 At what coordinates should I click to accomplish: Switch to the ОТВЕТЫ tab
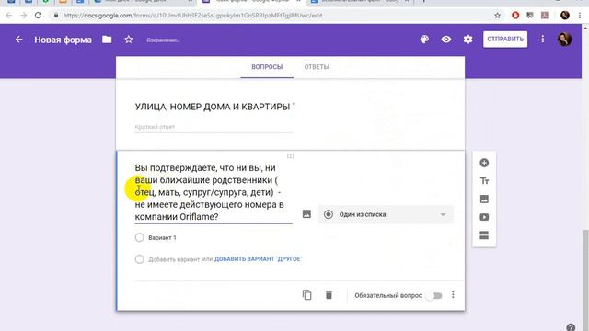pos(317,67)
